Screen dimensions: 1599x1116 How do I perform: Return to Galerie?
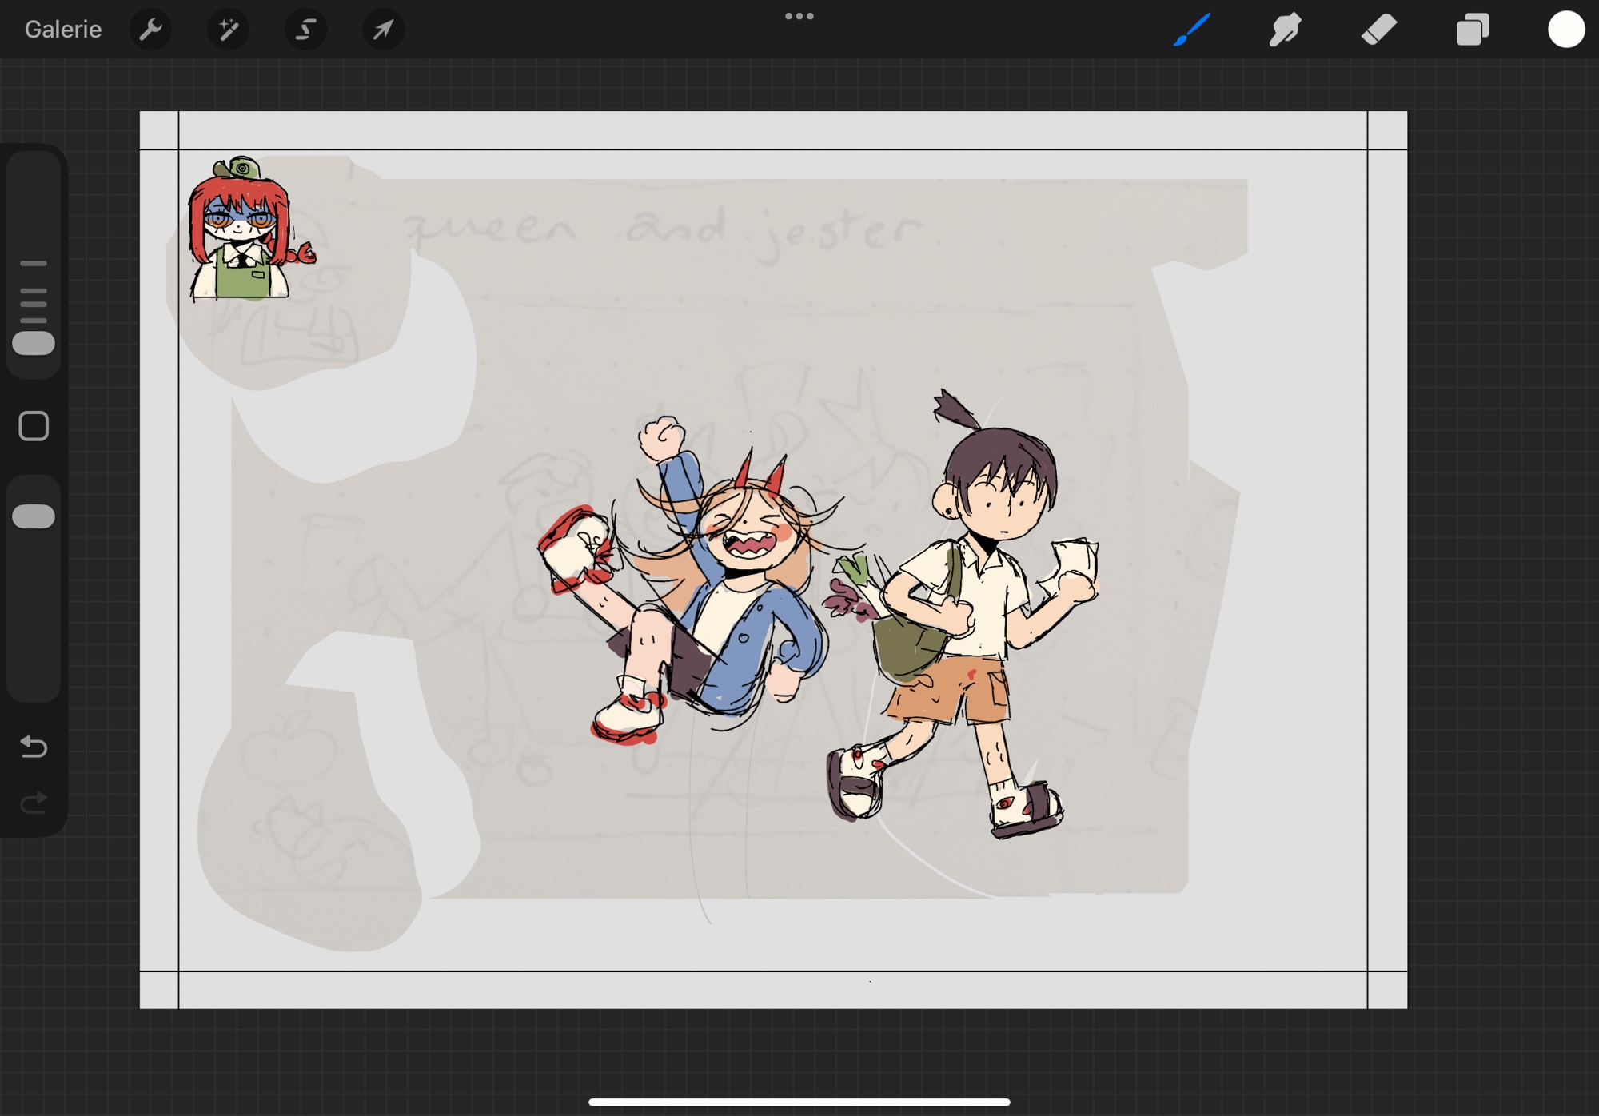(x=63, y=30)
